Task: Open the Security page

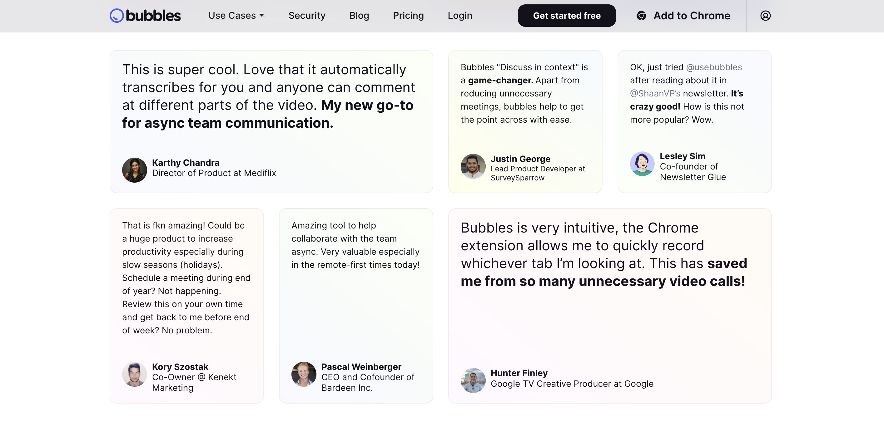Action: click(x=307, y=16)
